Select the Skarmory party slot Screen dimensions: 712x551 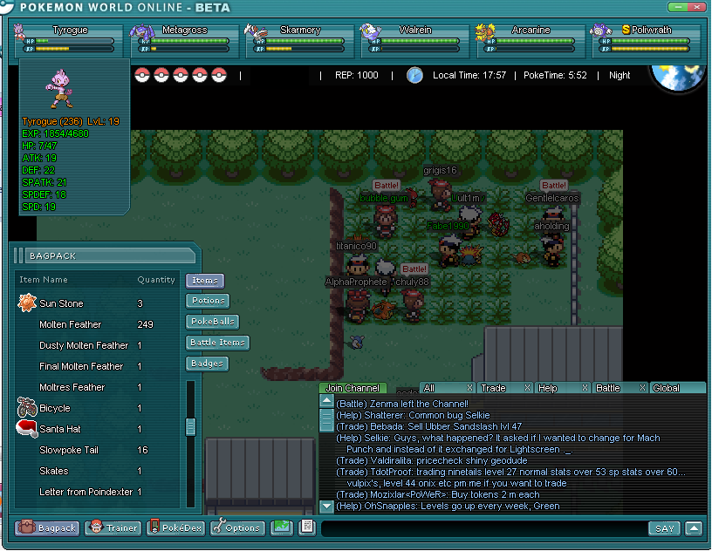tap(299, 40)
